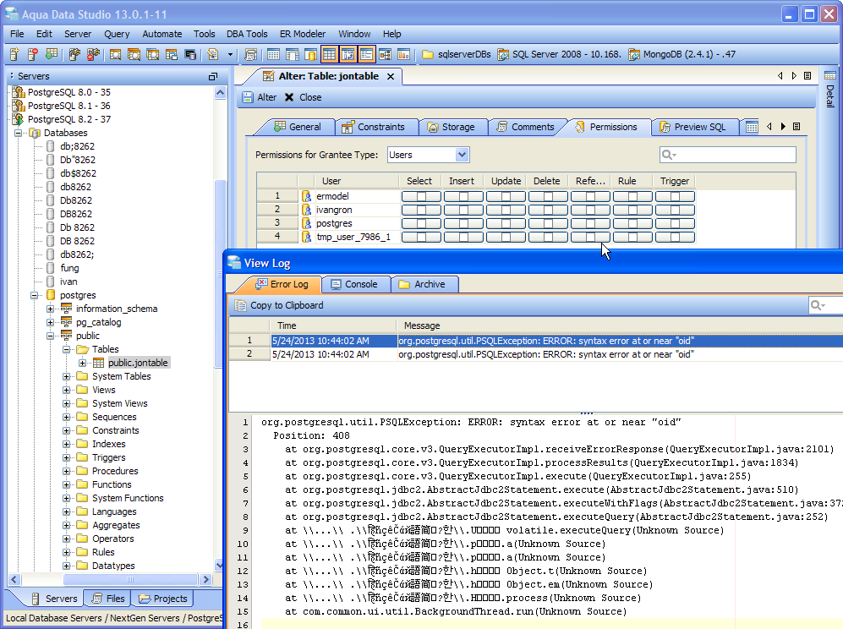Screen dimensions: 843x629
Task: Click the search field in the Permissions tab
Action: [x=734, y=155]
